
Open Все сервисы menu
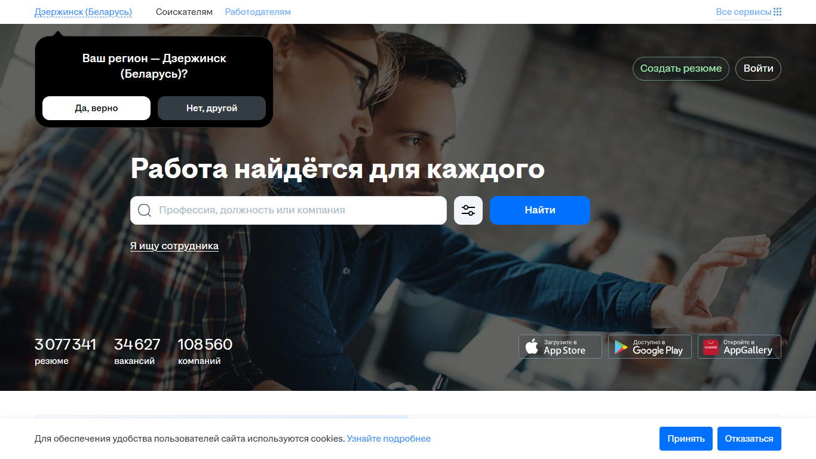tap(744, 12)
